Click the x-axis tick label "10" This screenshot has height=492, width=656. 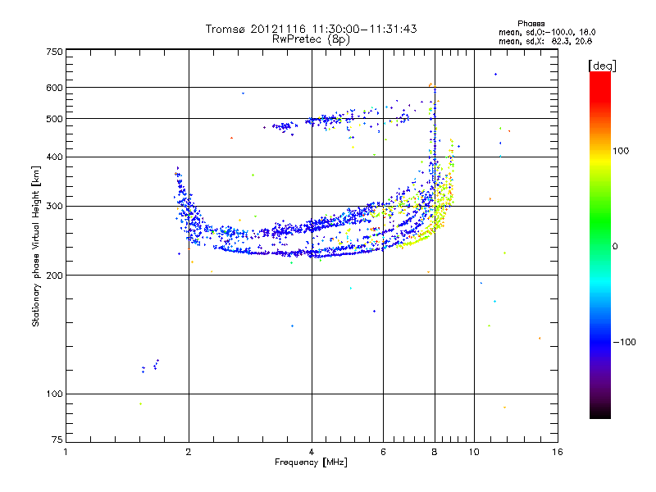point(474,452)
